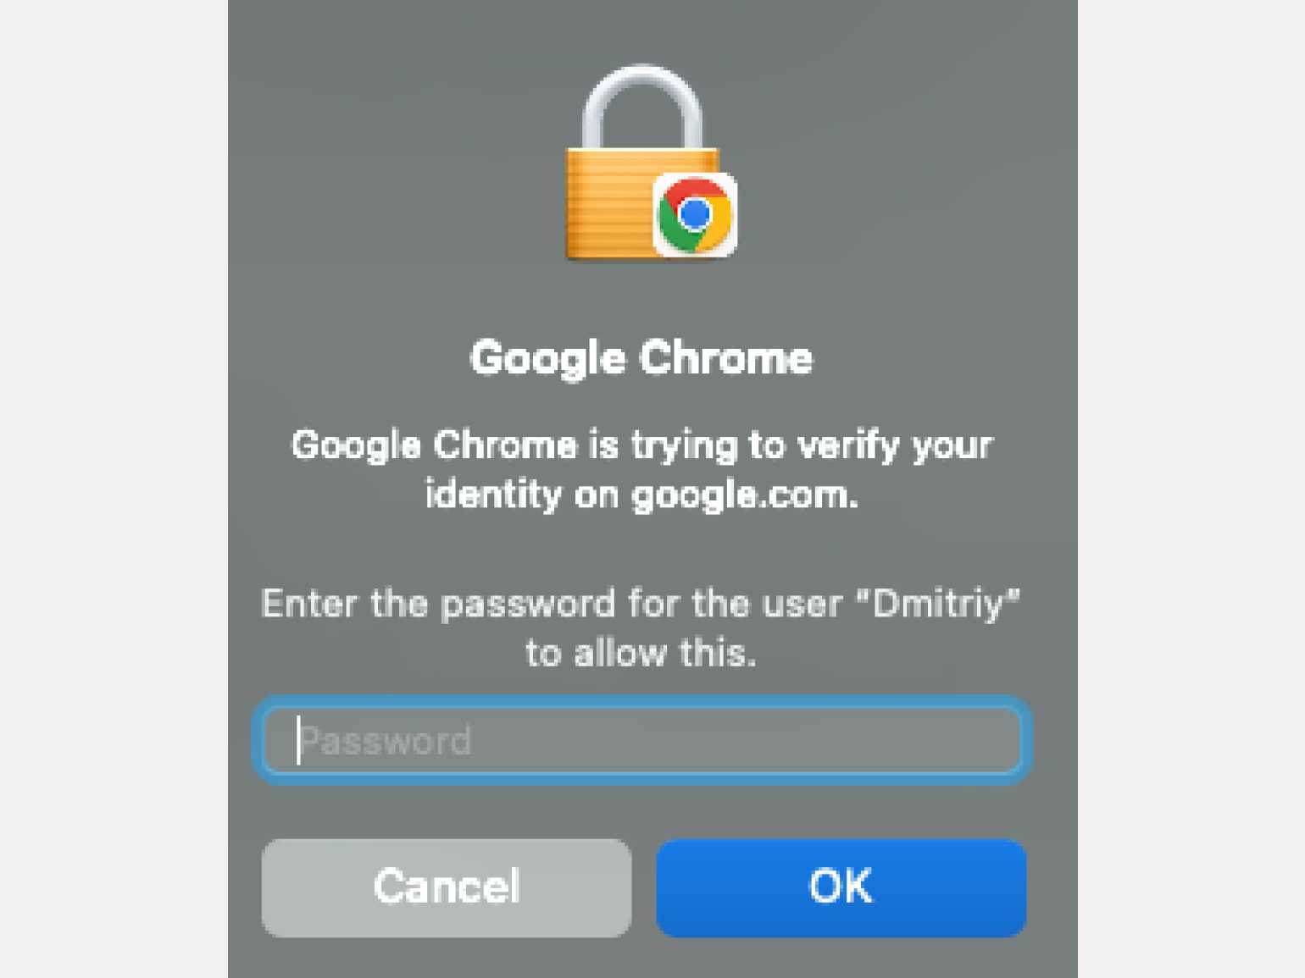This screenshot has width=1305, height=978.
Task: Click the bold "Google Chrome" heading
Action: (x=641, y=358)
